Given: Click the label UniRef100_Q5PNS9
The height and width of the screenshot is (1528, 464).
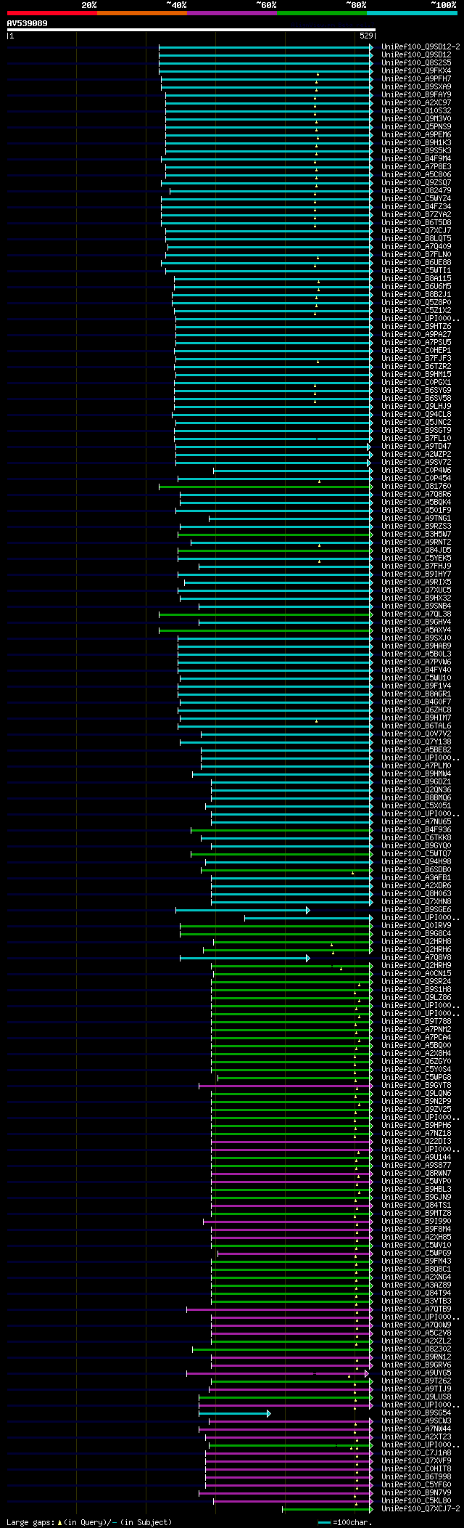Looking at the screenshot, I should 416,127.
